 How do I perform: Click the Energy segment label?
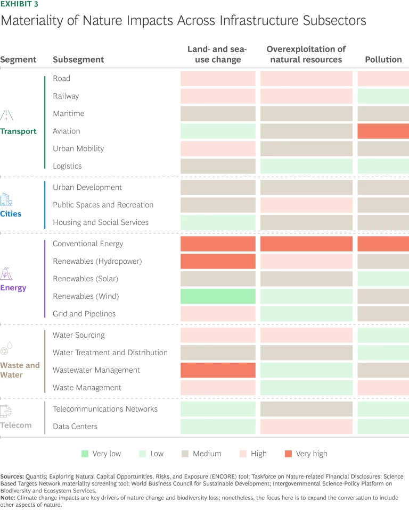pyautogui.click(x=13, y=288)
